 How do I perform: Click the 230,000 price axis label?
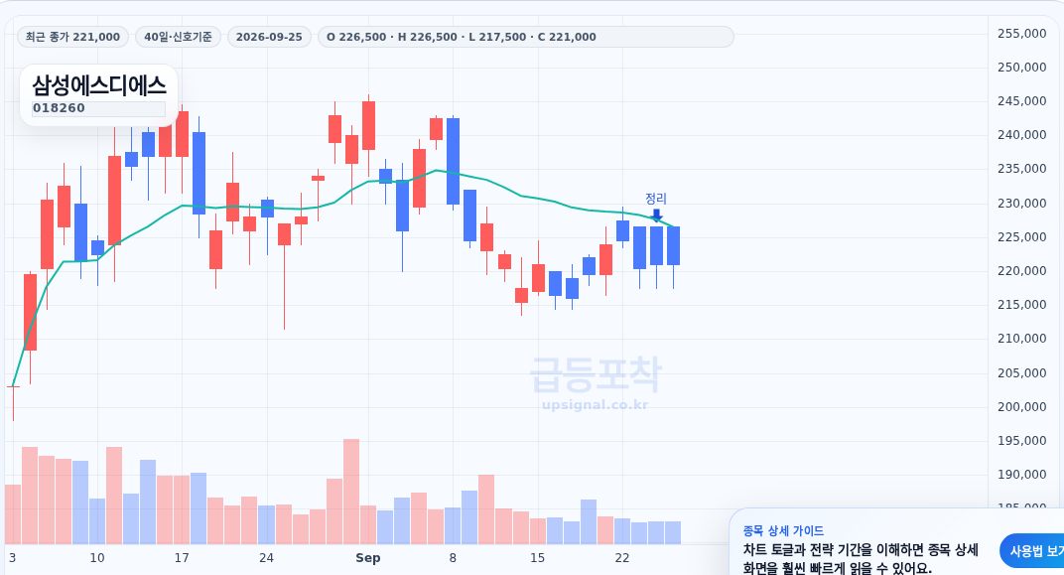pos(1022,203)
